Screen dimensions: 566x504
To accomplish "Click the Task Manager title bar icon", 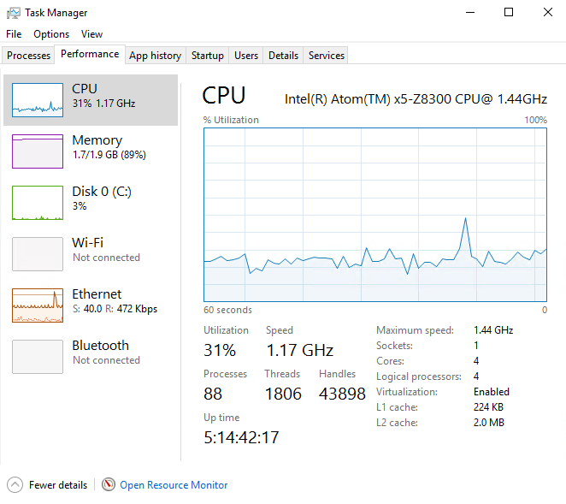I will pos(14,13).
